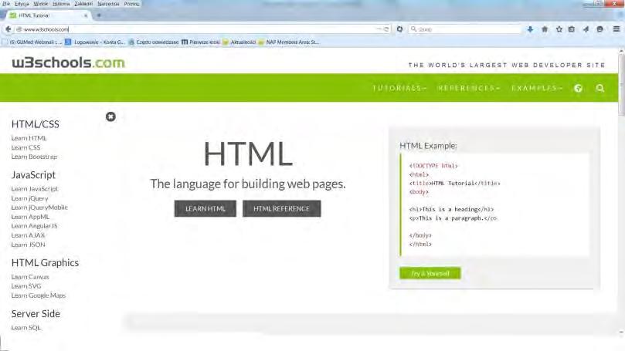Open the Aktualności bookmark
625x351 pixels.
pos(239,42)
